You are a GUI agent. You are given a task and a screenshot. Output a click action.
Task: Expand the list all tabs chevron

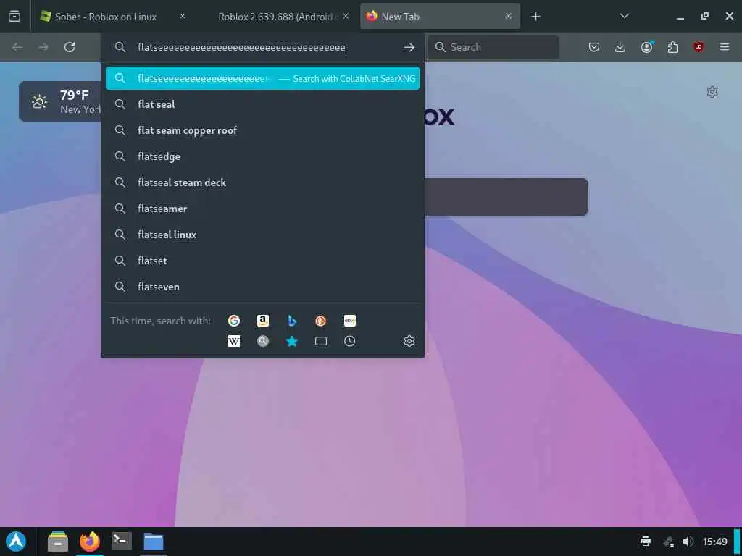click(x=624, y=16)
